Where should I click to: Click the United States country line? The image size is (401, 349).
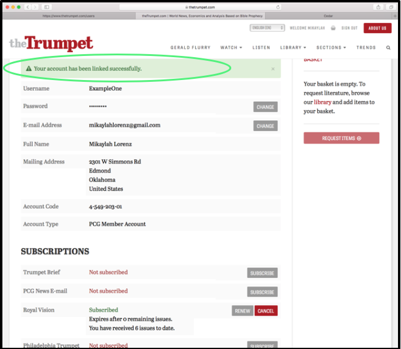coord(106,189)
